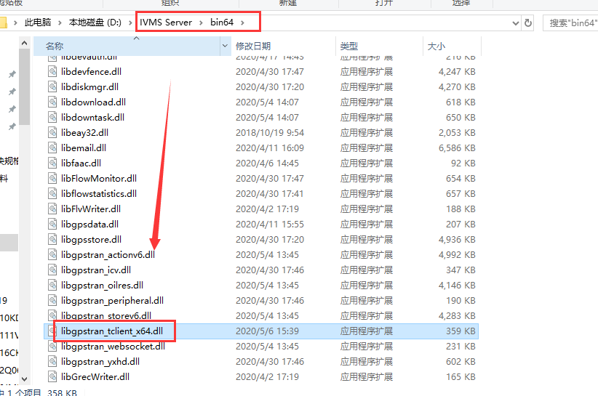Click the search bin64 input box
Image resolution: width=598 pixels, height=396 pixels.
(571, 23)
